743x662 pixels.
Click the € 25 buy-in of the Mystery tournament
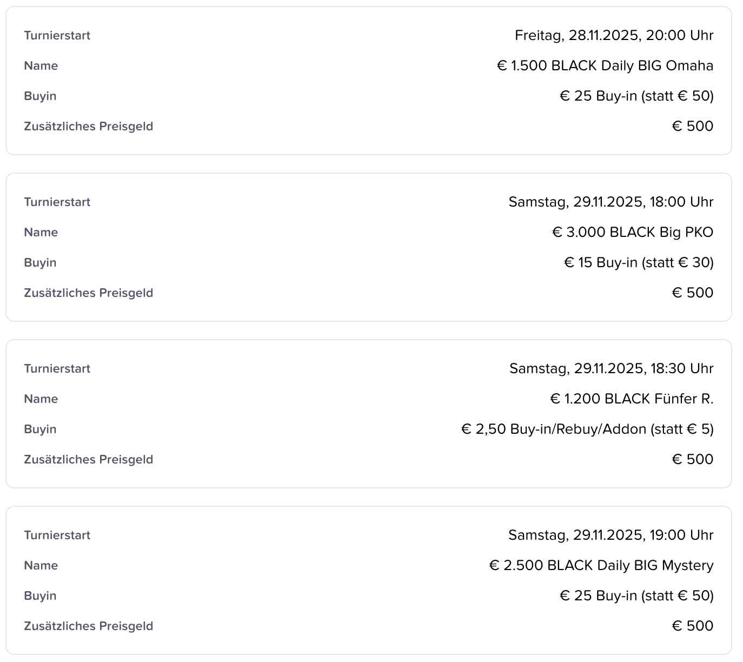click(x=636, y=596)
